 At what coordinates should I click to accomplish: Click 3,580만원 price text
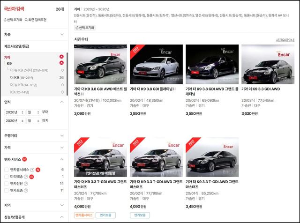[194, 113]
